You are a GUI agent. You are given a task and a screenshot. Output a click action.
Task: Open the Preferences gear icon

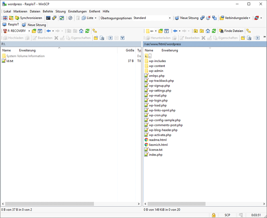70,18
